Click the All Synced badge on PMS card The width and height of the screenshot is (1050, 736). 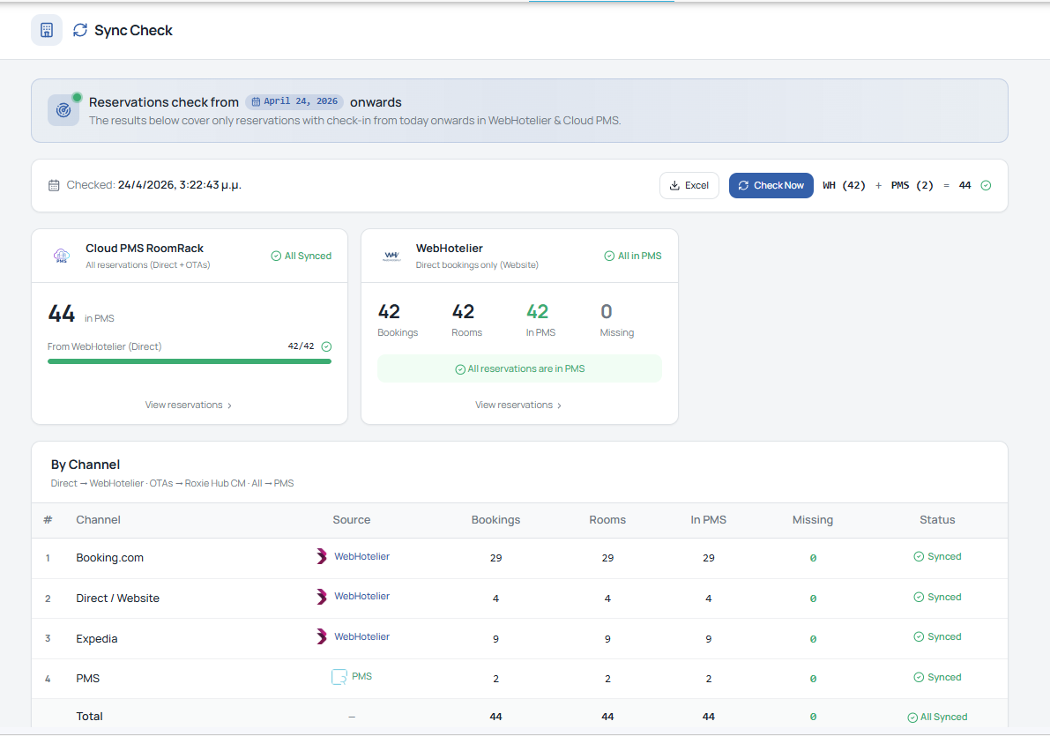[x=301, y=256]
